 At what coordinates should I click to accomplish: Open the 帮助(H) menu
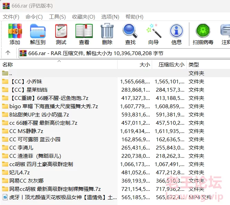point(134,17)
